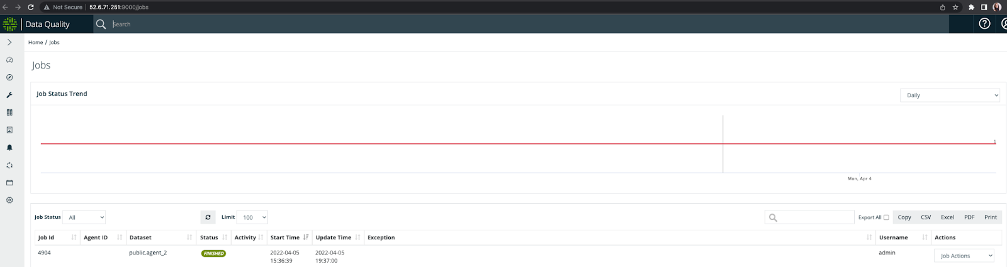Click the browser share icon
This screenshot has width=1007, height=267.
[x=942, y=7]
